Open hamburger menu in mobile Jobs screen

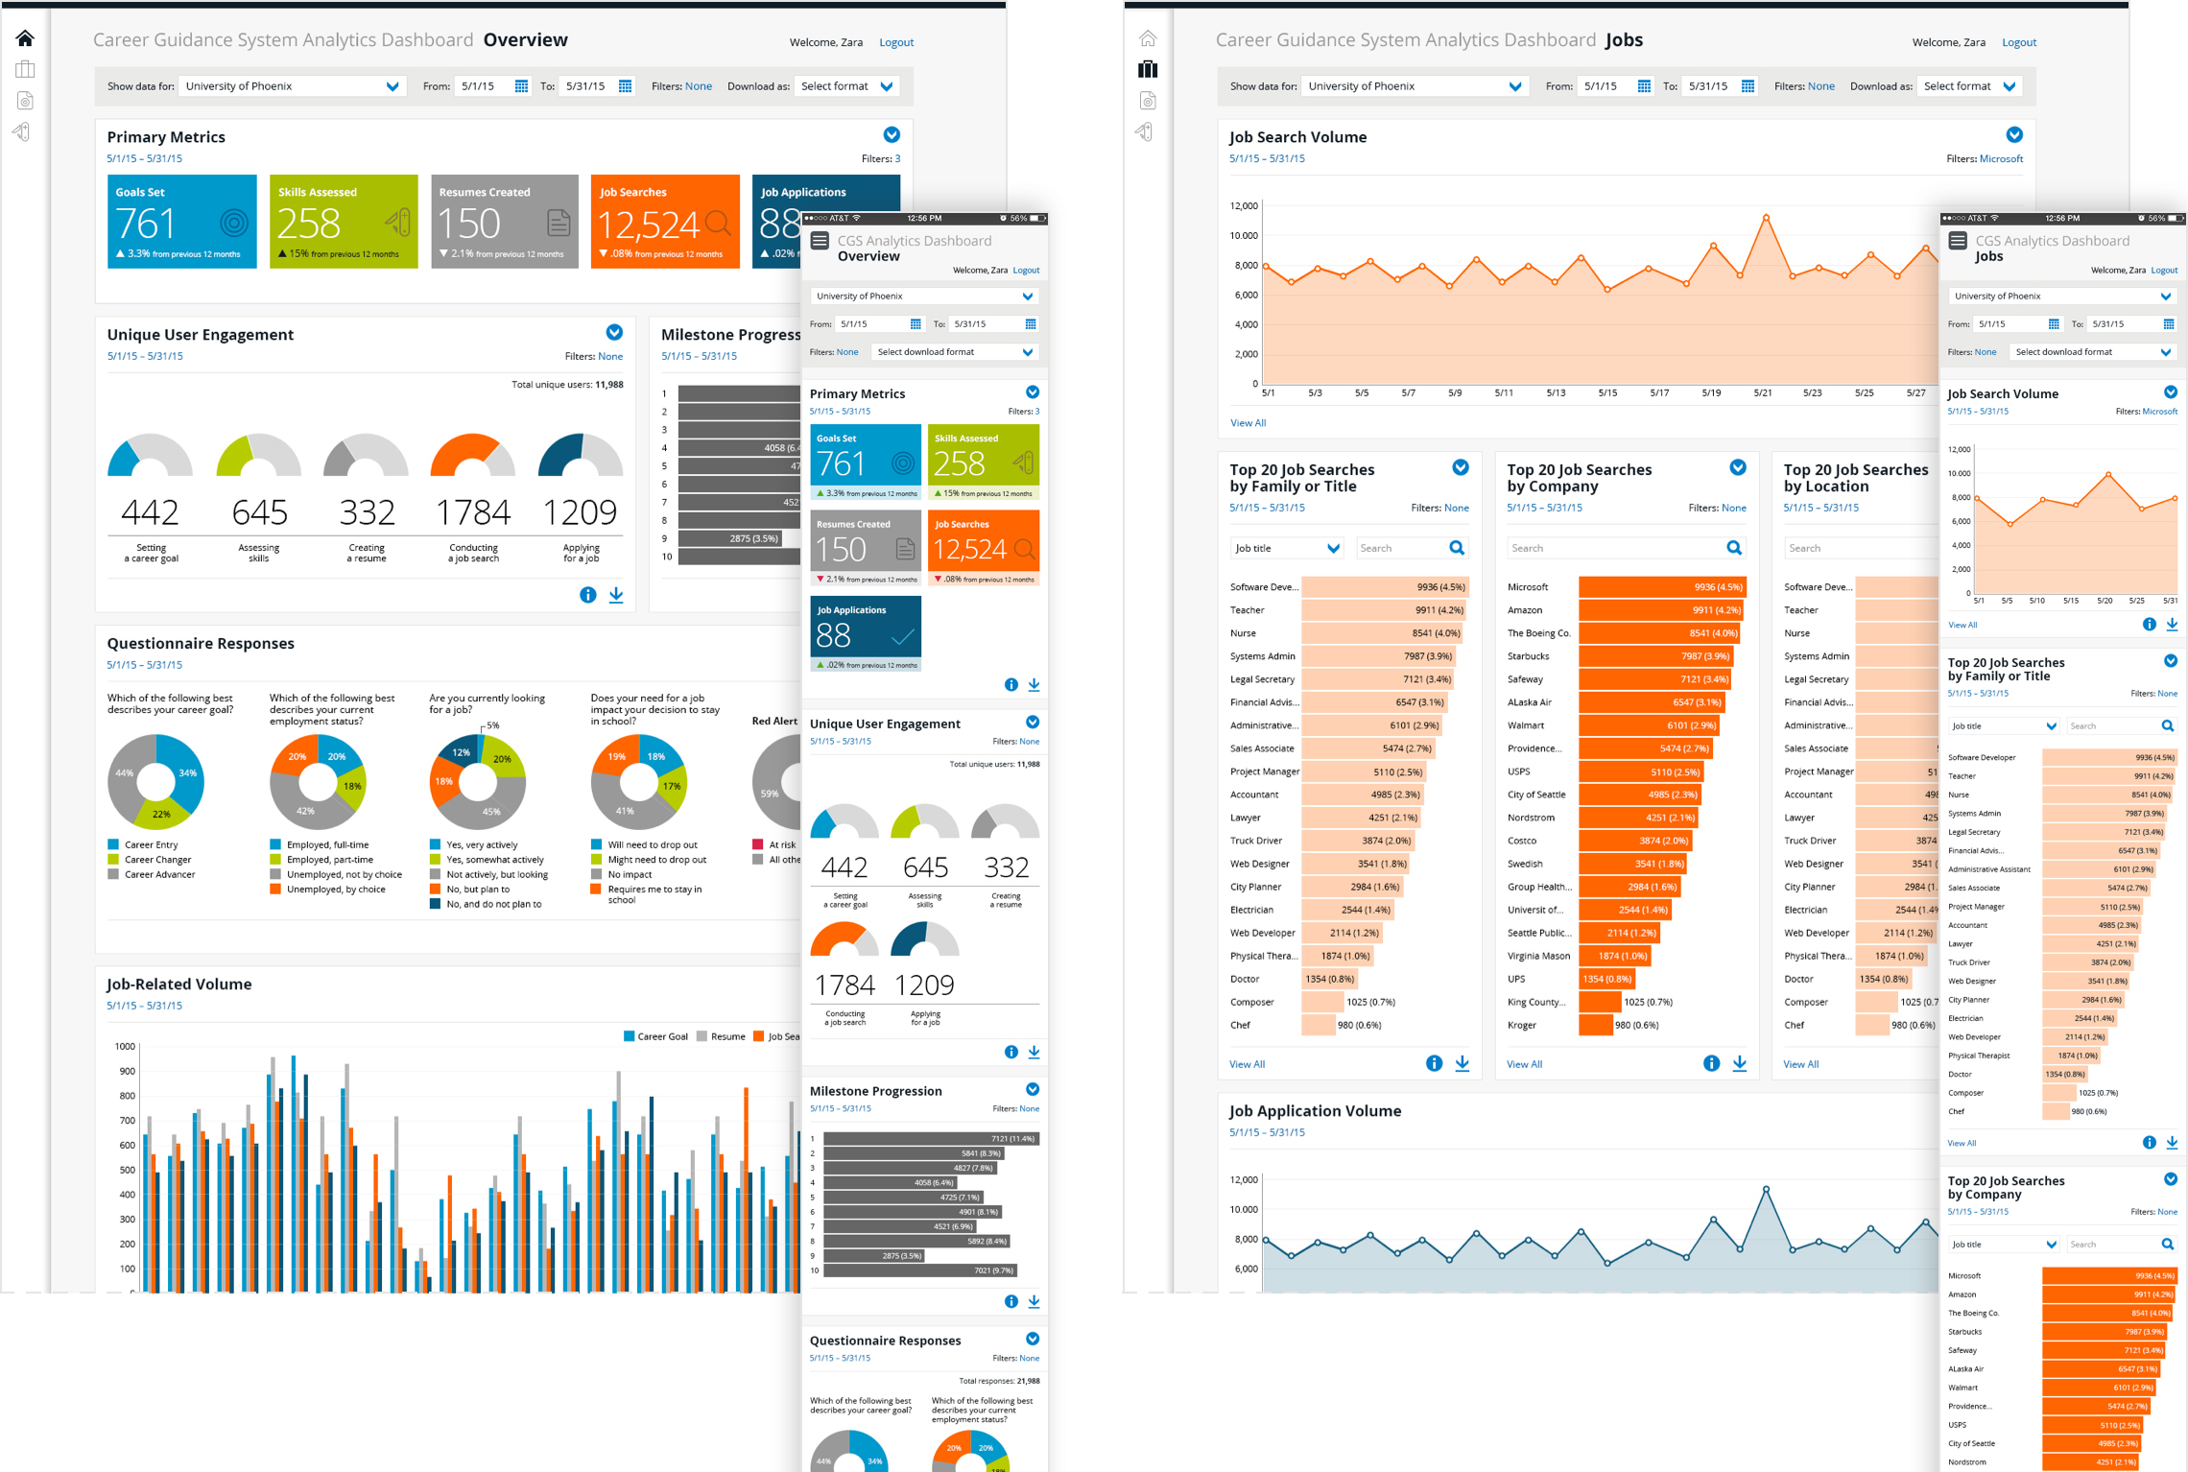point(1958,241)
